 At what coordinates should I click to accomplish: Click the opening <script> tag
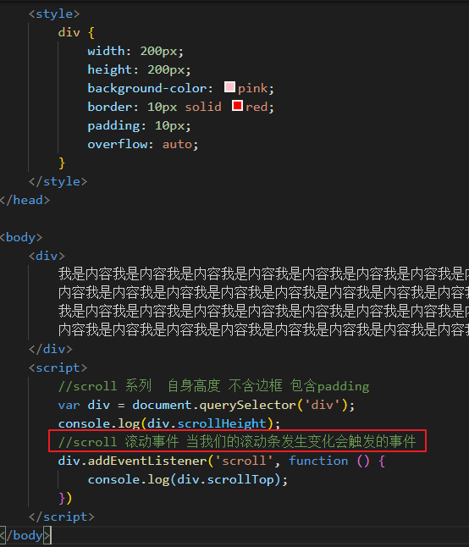tap(58, 367)
